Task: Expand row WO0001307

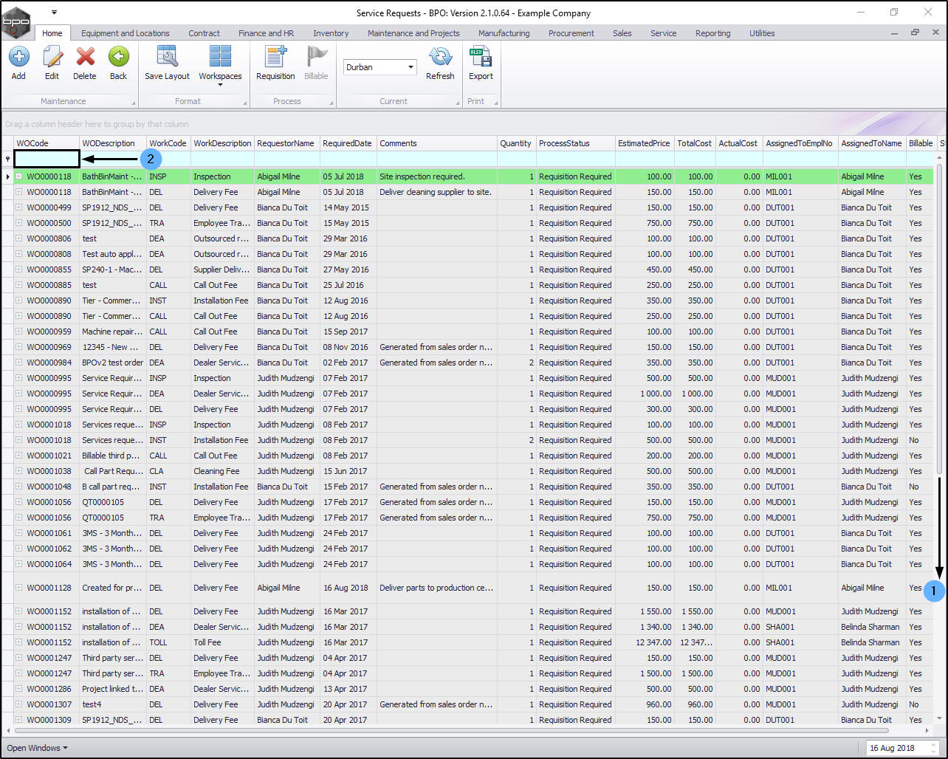Action: (19, 704)
